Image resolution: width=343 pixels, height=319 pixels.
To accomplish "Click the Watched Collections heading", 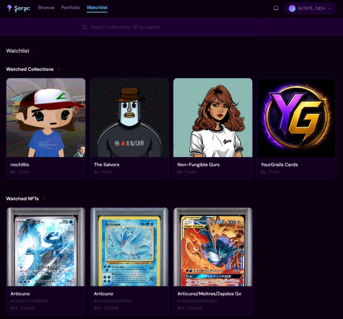I will click(30, 69).
